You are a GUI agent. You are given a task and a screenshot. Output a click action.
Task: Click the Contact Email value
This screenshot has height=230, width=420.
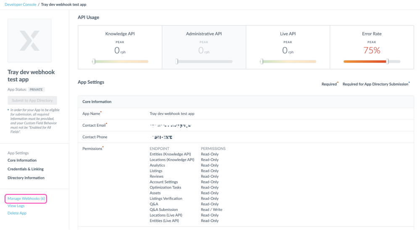(171, 125)
